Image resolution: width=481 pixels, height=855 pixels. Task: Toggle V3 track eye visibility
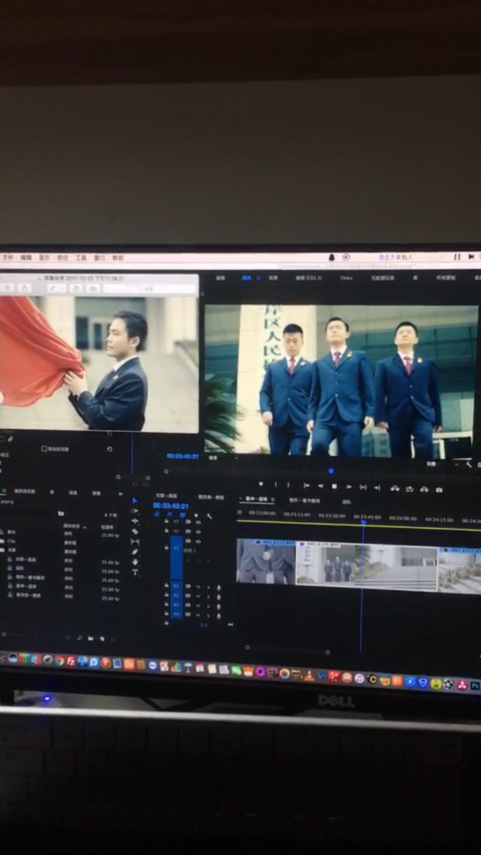click(x=198, y=522)
